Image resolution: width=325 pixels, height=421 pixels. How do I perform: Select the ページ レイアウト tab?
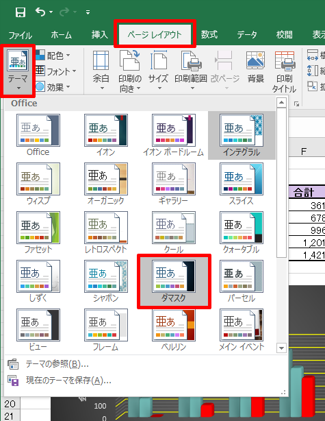[x=155, y=34]
